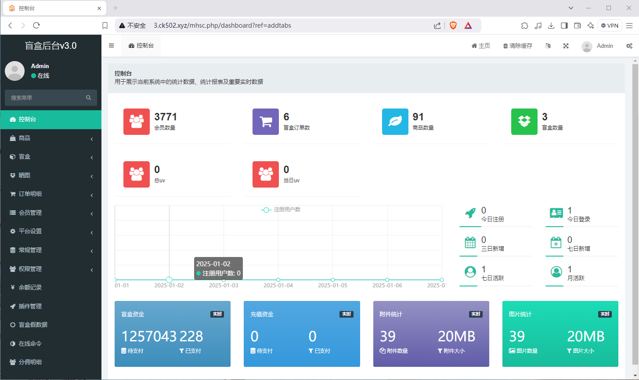Expand the 平台设置 sidebar menu
Image resolution: width=639 pixels, height=380 pixels.
pyautogui.click(x=51, y=232)
